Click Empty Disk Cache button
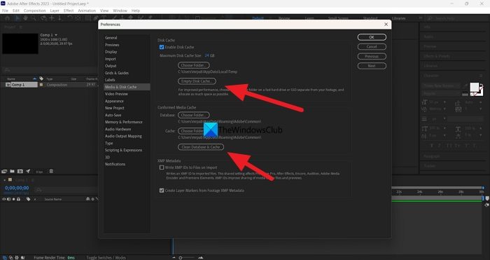 pos(197,81)
